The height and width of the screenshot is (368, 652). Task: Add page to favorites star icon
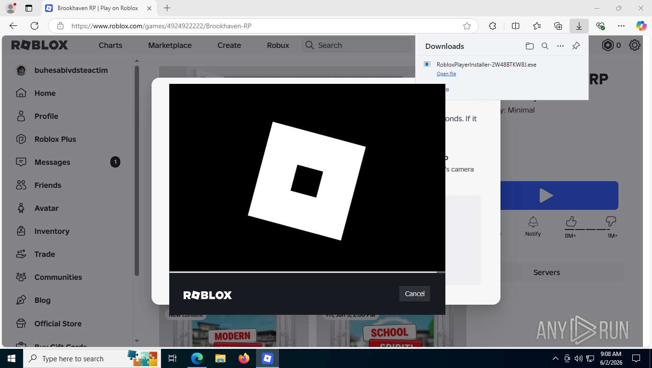pyautogui.click(x=466, y=26)
